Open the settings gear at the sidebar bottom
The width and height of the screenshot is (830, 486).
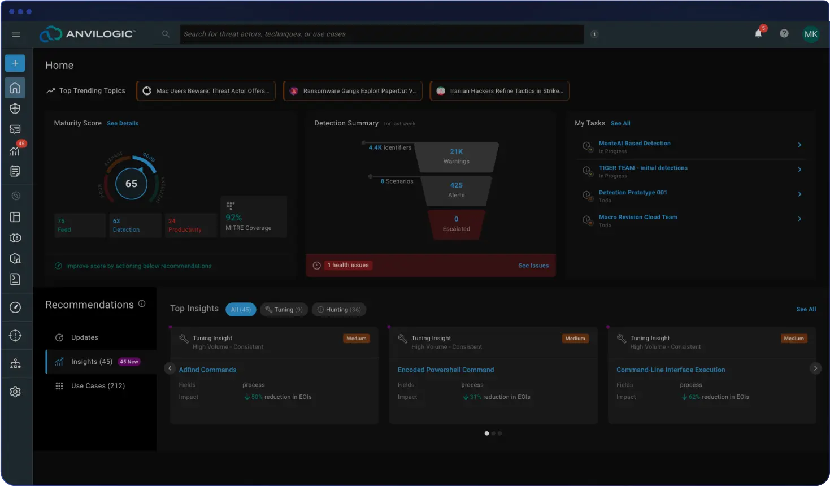click(15, 391)
